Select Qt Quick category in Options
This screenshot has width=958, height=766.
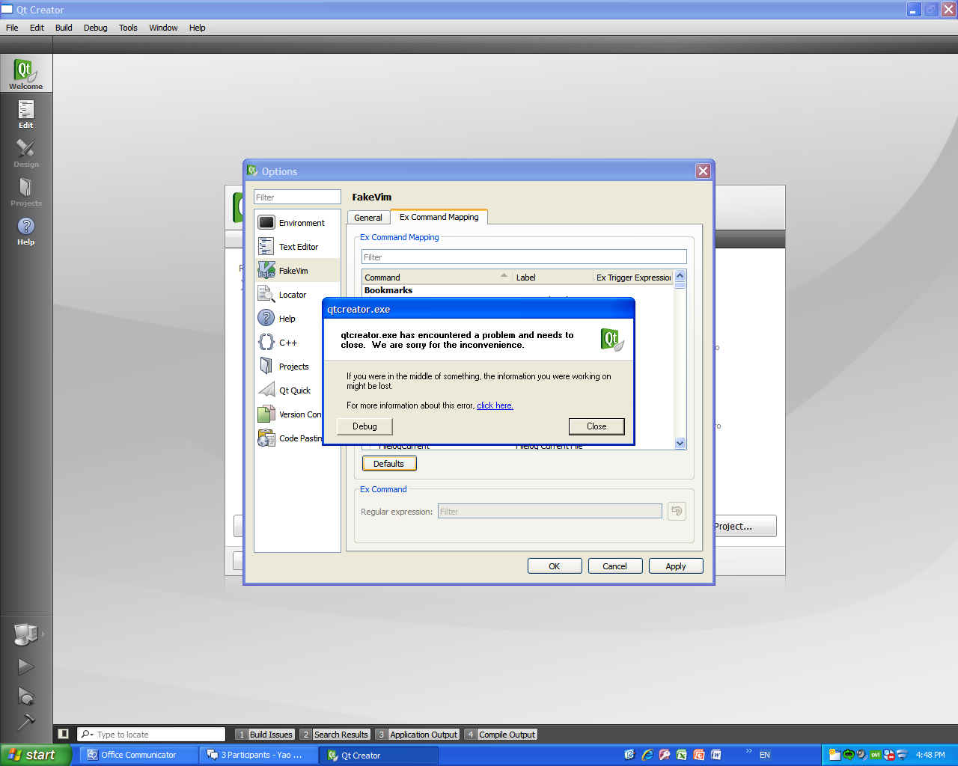point(289,390)
